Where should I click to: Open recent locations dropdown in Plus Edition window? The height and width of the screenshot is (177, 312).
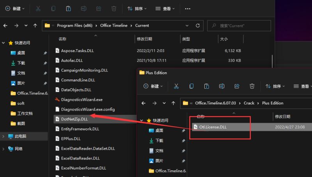(164, 103)
